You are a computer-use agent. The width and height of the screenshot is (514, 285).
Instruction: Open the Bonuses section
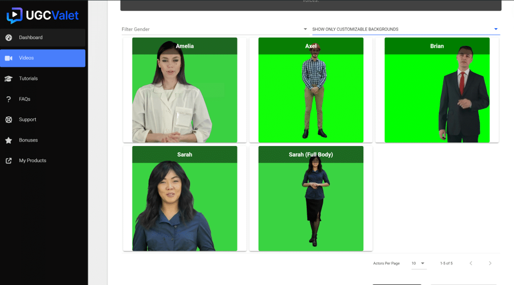click(x=43, y=140)
